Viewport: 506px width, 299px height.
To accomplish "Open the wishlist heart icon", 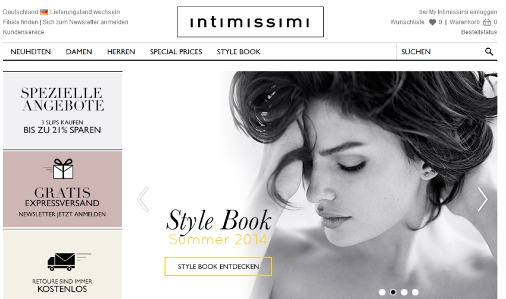I will coord(432,23).
